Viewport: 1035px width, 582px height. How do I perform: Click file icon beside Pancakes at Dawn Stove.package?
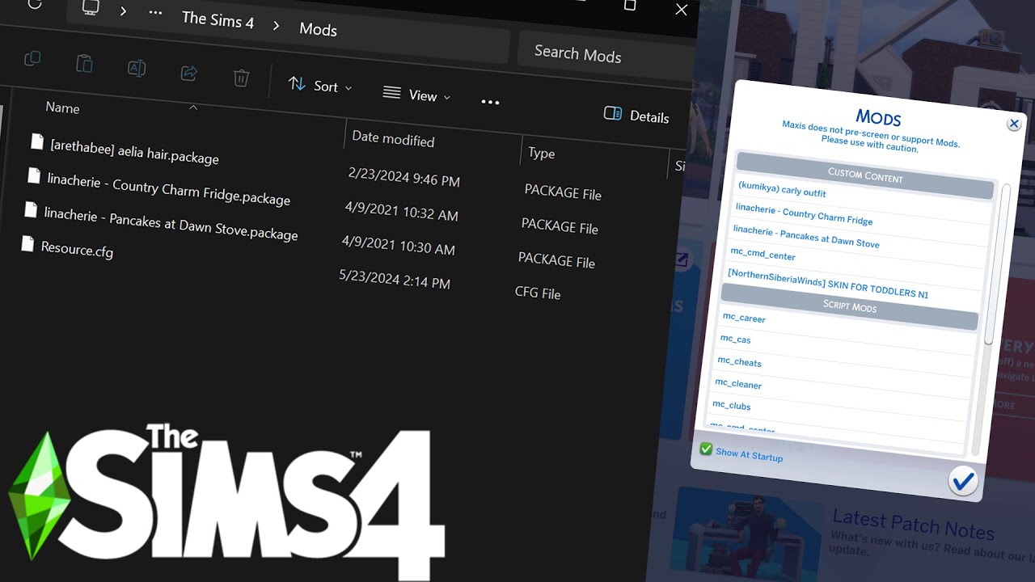[31, 209]
